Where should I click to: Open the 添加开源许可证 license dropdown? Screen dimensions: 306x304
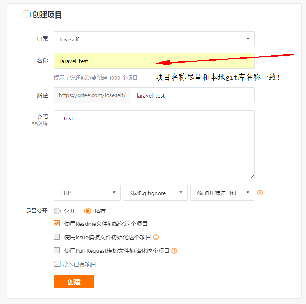click(222, 193)
